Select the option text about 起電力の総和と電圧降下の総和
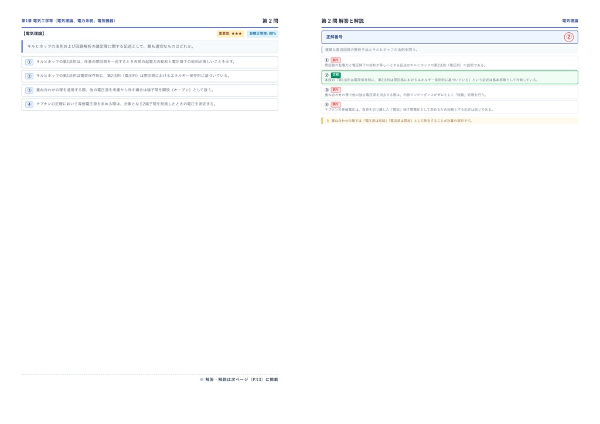 point(136,61)
